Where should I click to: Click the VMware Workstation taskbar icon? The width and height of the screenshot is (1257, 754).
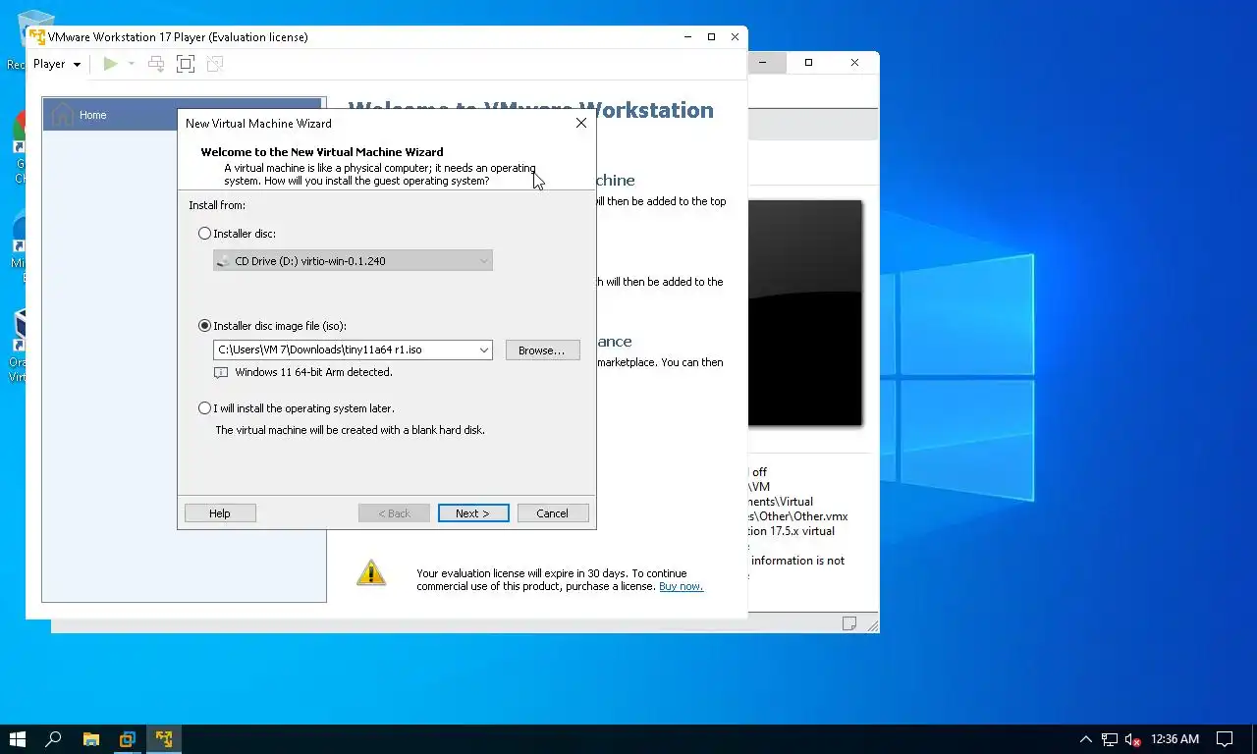[127, 738]
